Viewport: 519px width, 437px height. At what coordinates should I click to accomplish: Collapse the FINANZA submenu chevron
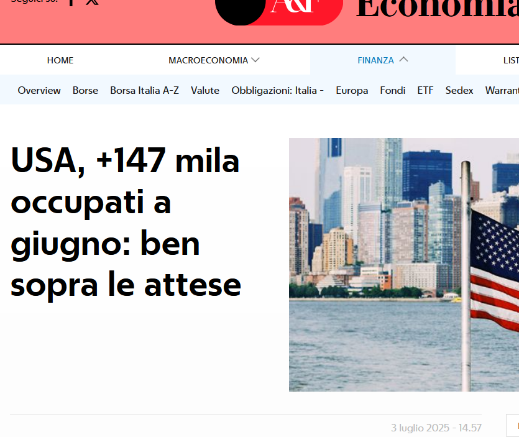[403, 60]
